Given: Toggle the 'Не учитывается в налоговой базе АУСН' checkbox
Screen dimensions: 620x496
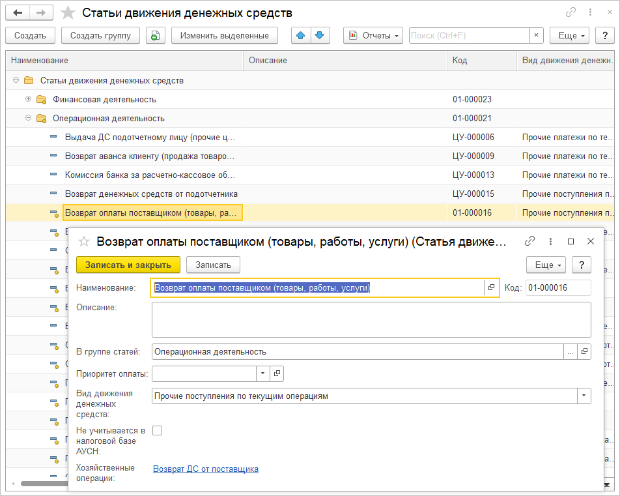Looking at the screenshot, I should (157, 430).
